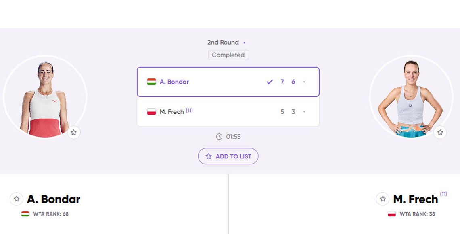Click the Polish flag beside WTA RANK: 38

[x=392, y=214]
